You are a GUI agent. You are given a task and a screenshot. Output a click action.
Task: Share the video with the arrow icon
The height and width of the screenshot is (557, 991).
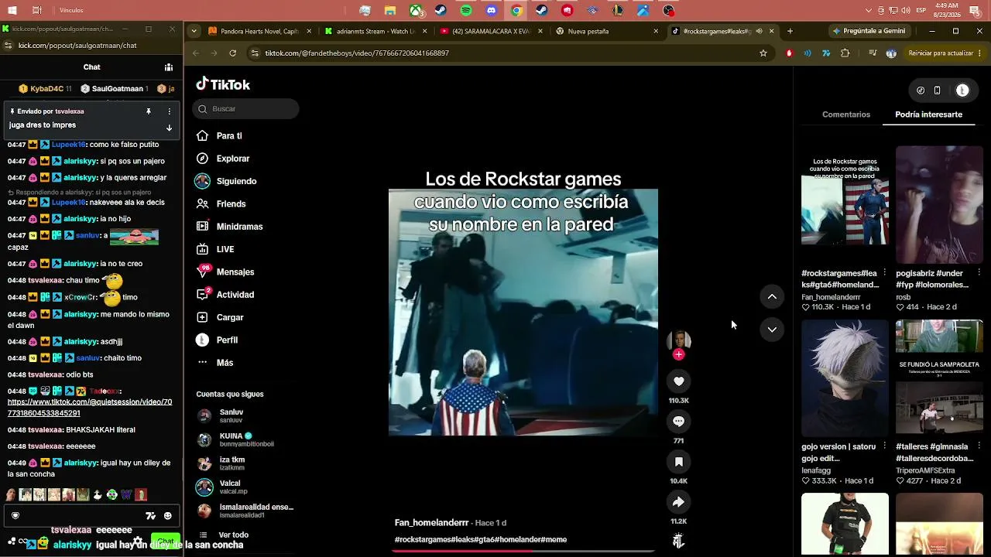[678, 502]
